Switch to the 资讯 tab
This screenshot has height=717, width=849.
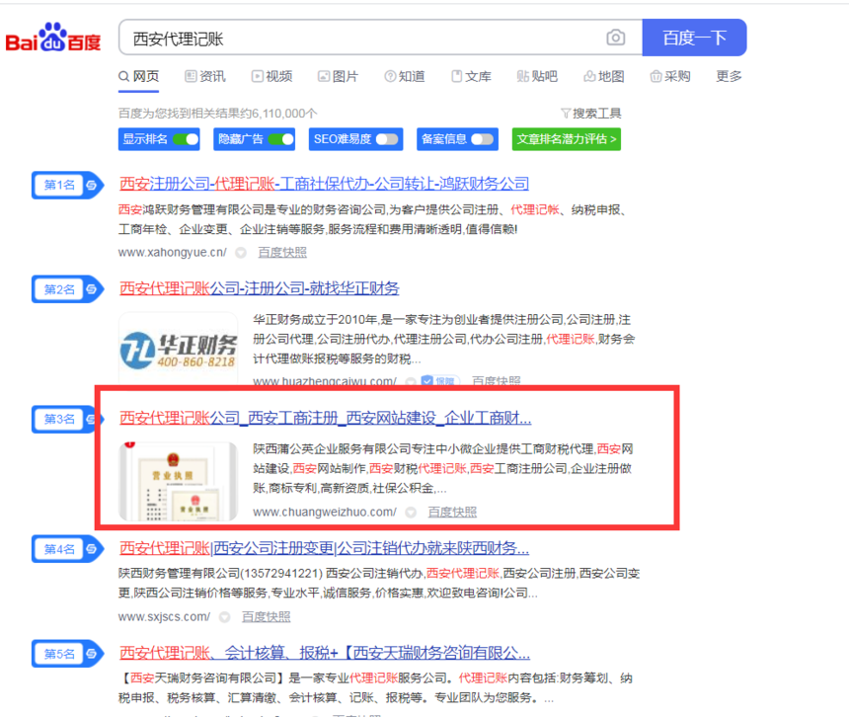[x=205, y=76]
